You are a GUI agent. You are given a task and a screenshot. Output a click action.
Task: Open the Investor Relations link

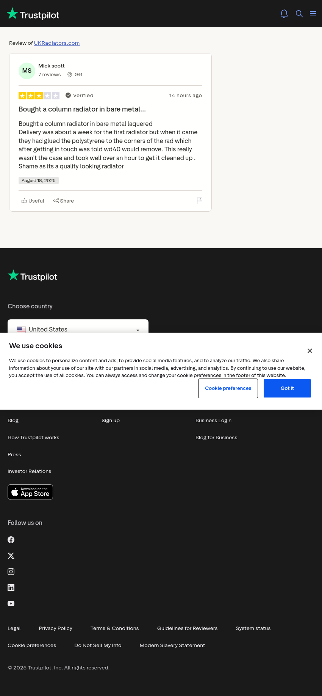coord(29,471)
